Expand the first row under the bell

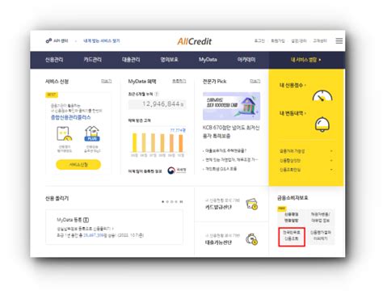306,151
